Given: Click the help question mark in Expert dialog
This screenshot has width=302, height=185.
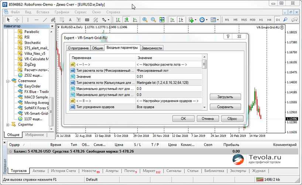Looking at the screenshot, I should click(x=229, y=37).
